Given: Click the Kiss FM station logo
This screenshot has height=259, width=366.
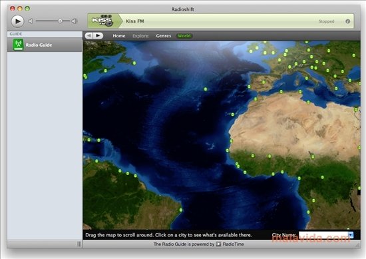Looking at the screenshot, I should tap(102, 21).
